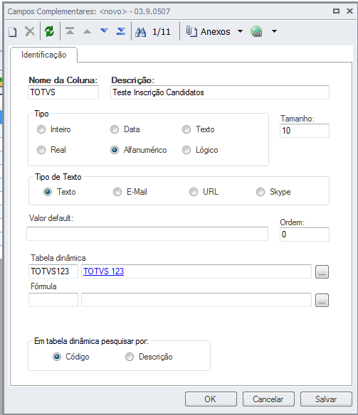This screenshot has height=415, width=358.
Task: Click into the Valor default field
Action: 147,234
